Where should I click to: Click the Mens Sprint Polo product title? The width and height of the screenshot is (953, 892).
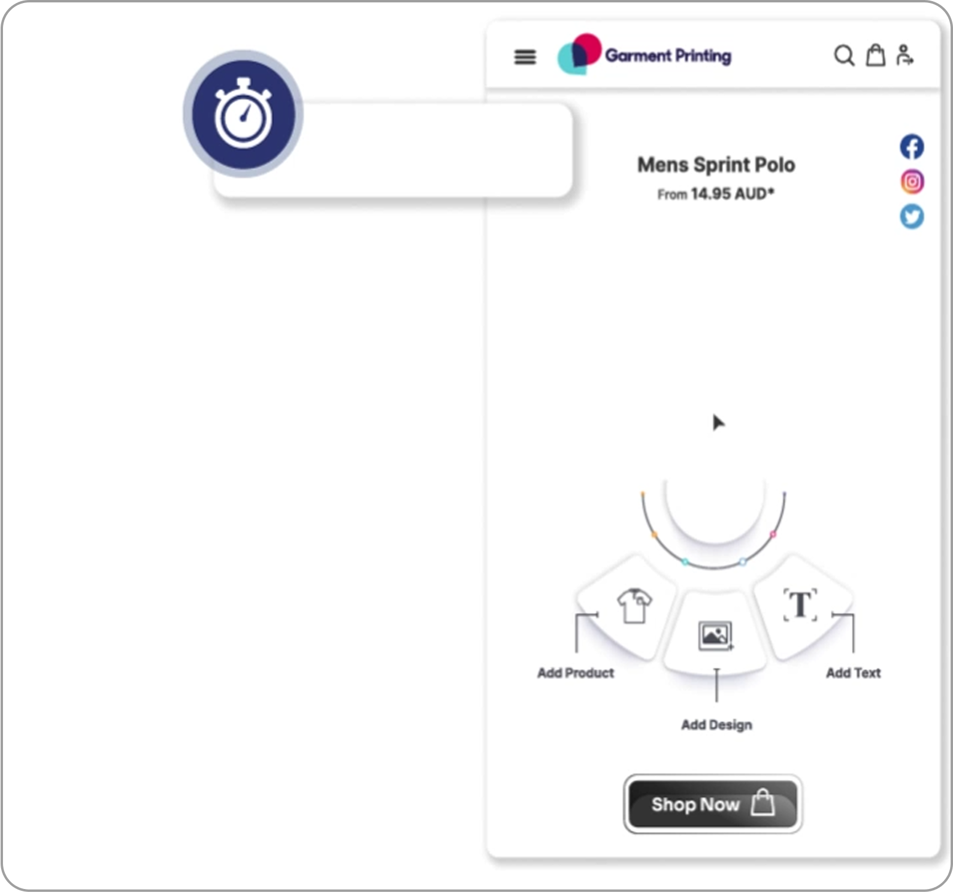pos(716,165)
